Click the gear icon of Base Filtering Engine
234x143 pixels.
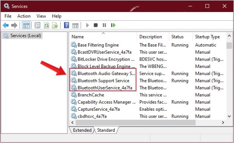74,45
